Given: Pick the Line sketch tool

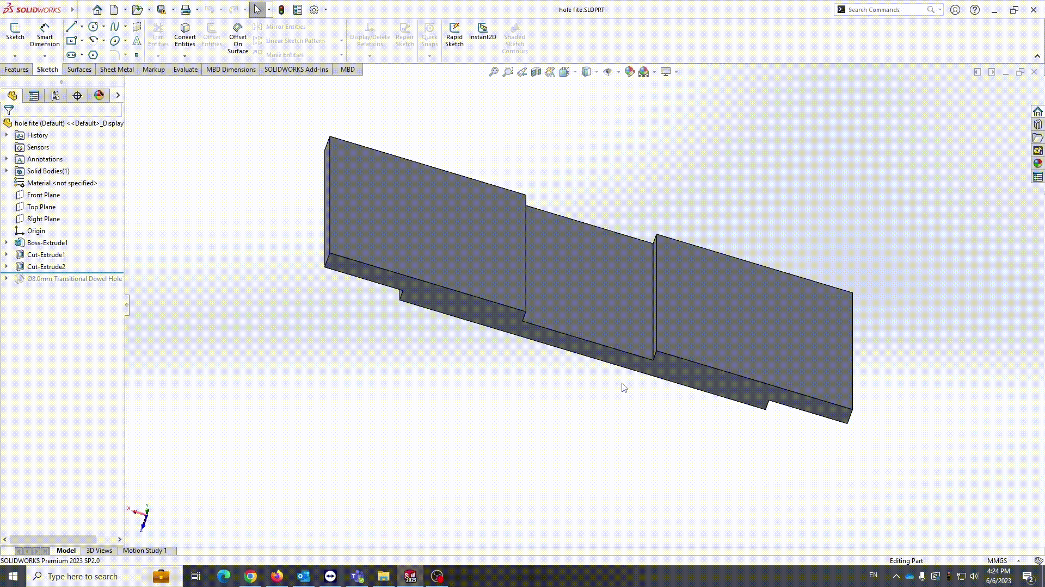Looking at the screenshot, I should tap(71, 27).
